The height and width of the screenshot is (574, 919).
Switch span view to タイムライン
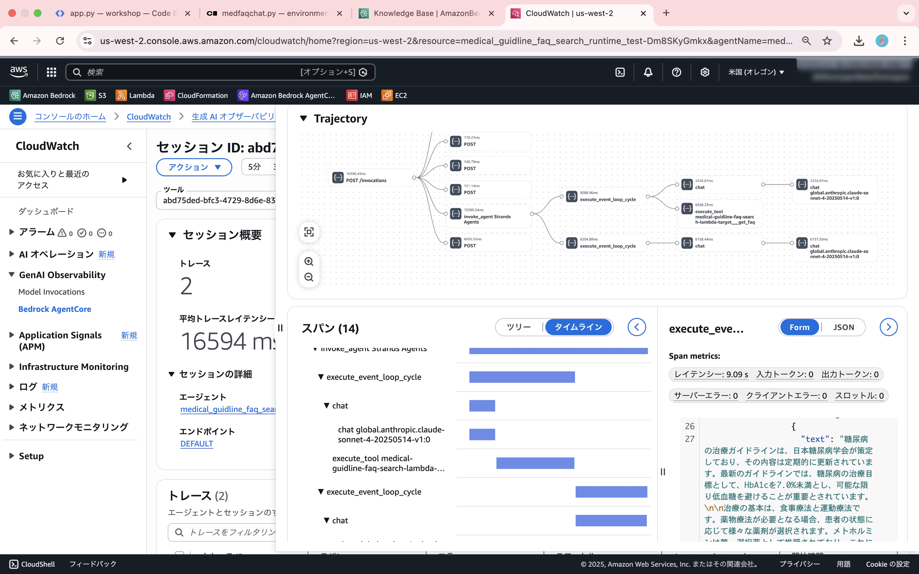[578, 327]
